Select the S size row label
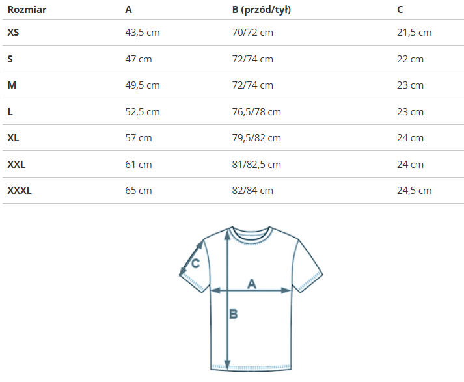This screenshot has width=464, height=382. pyautogui.click(x=10, y=59)
